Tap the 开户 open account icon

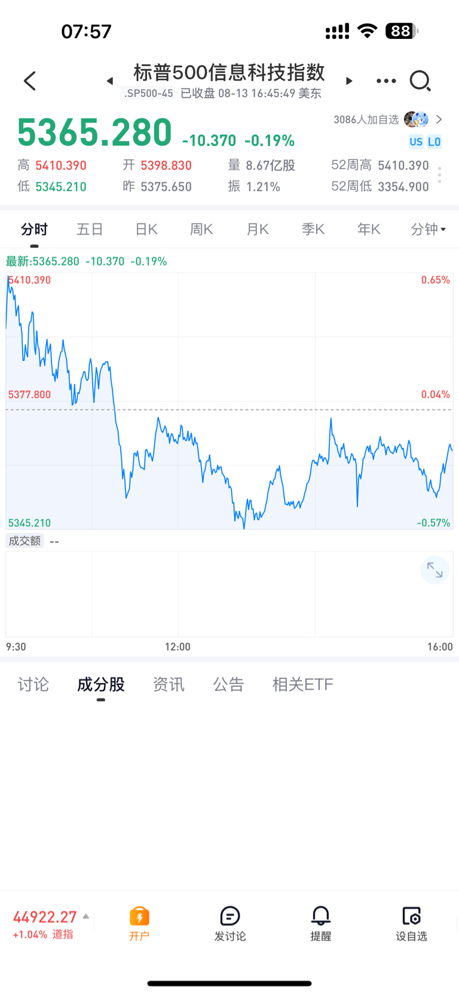tap(139, 923)
